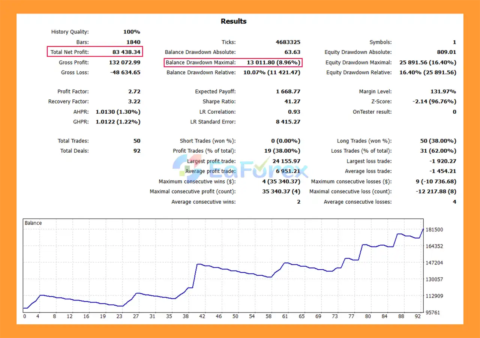Viewport: 480px width, 338px height.
Task: Select the Balance Drawdown Maximal highlighted box
Action: click(x=233, y=62)
